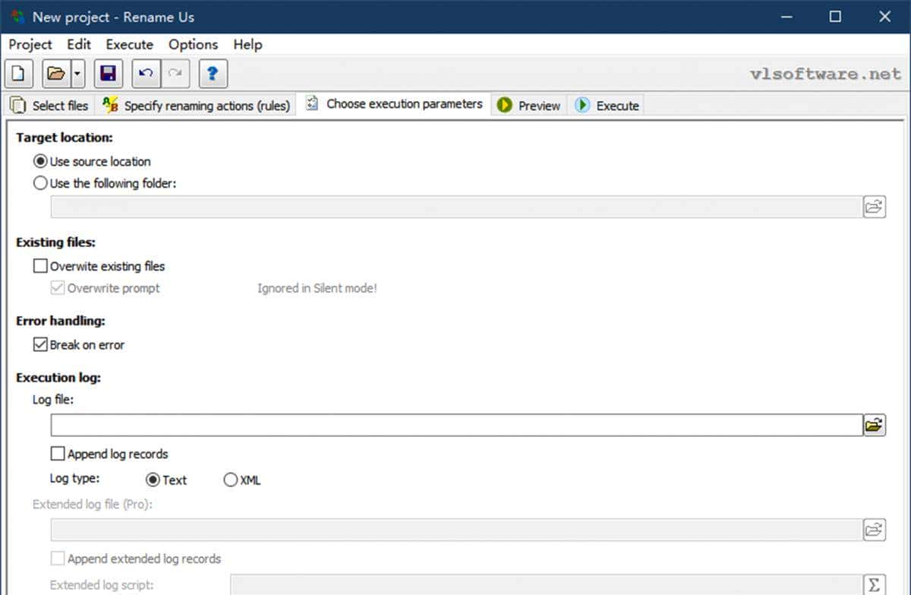Browse for the log file location
The width and height of the screenshot is (911, 595).
[874, 426]
